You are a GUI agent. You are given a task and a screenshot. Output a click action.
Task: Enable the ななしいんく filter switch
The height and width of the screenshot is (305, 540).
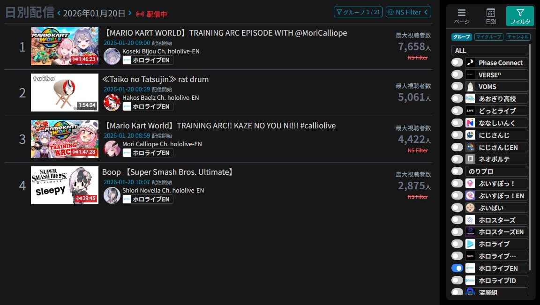457,123
